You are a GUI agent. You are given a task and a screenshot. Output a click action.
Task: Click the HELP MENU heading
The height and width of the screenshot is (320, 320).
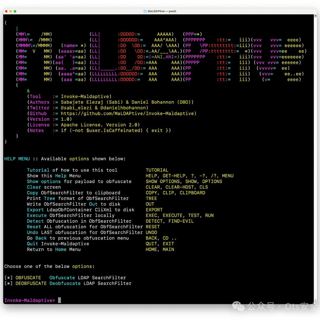pyautogui.click(x=17, y=159)
